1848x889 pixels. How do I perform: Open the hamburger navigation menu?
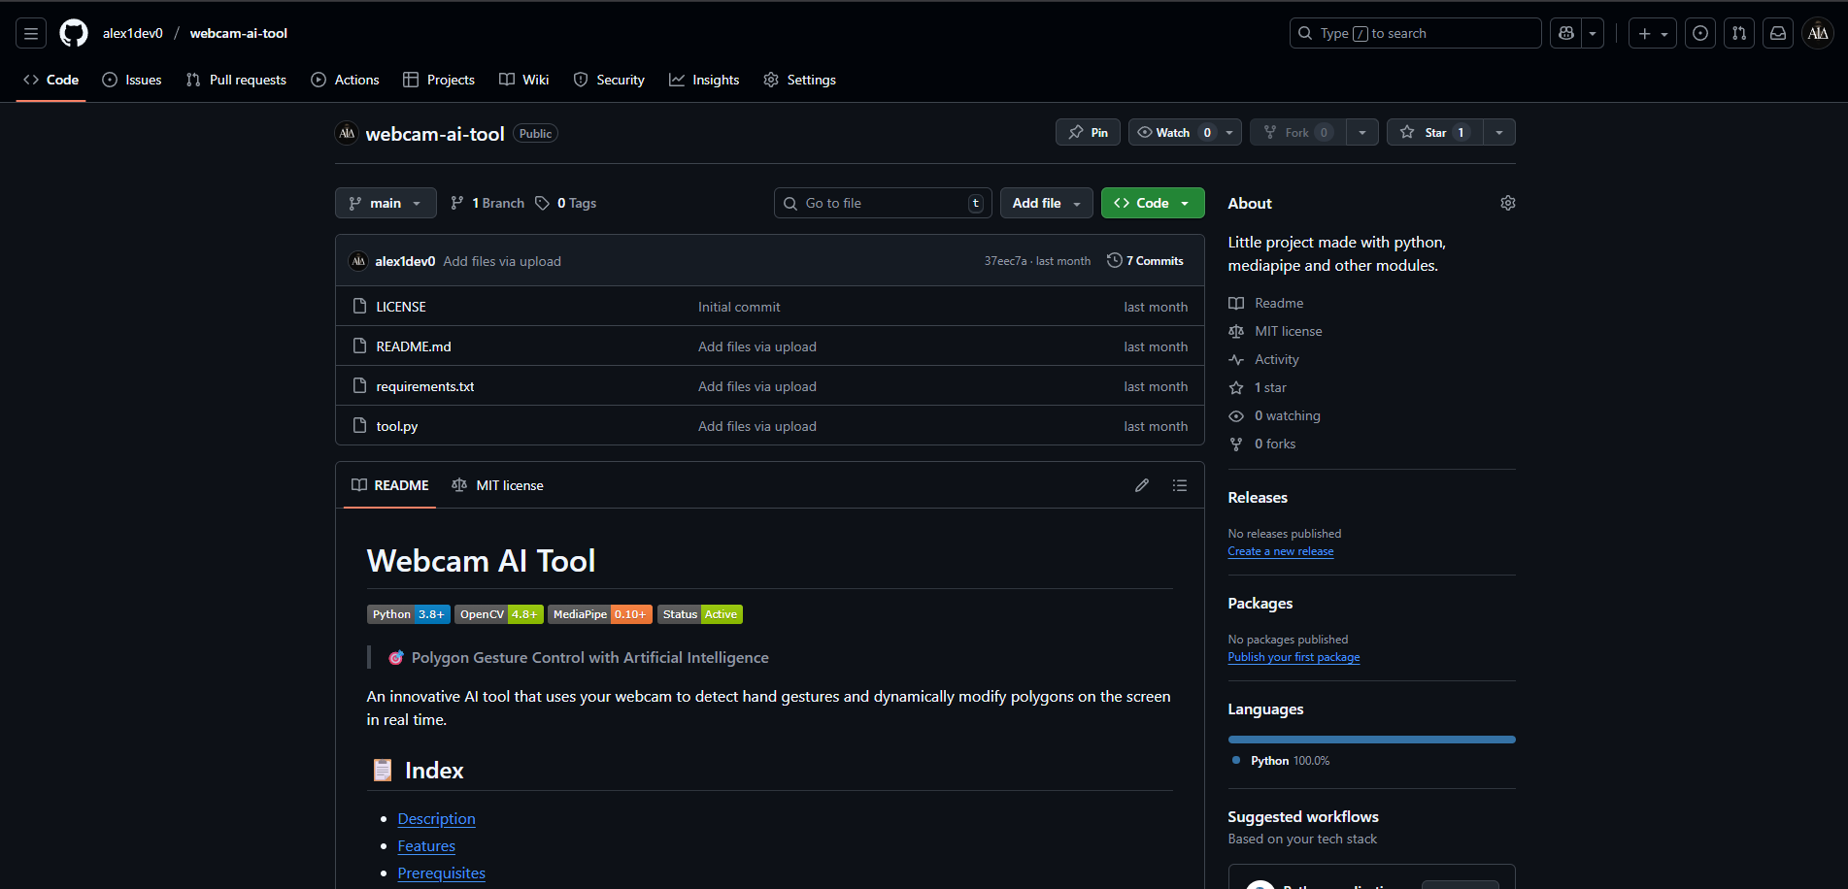click(x=31, y=33)
